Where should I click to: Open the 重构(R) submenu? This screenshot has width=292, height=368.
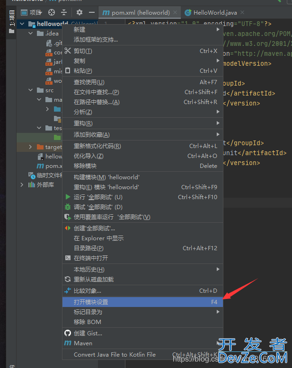click(143, 123)
